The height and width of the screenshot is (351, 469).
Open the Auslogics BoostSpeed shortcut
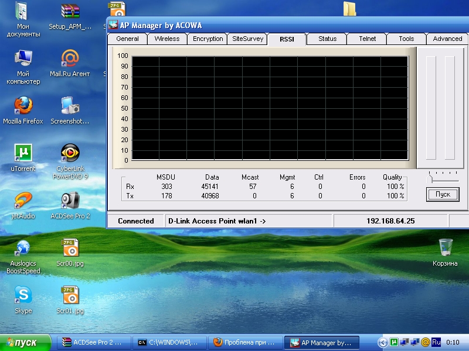(x=23, y=249)
